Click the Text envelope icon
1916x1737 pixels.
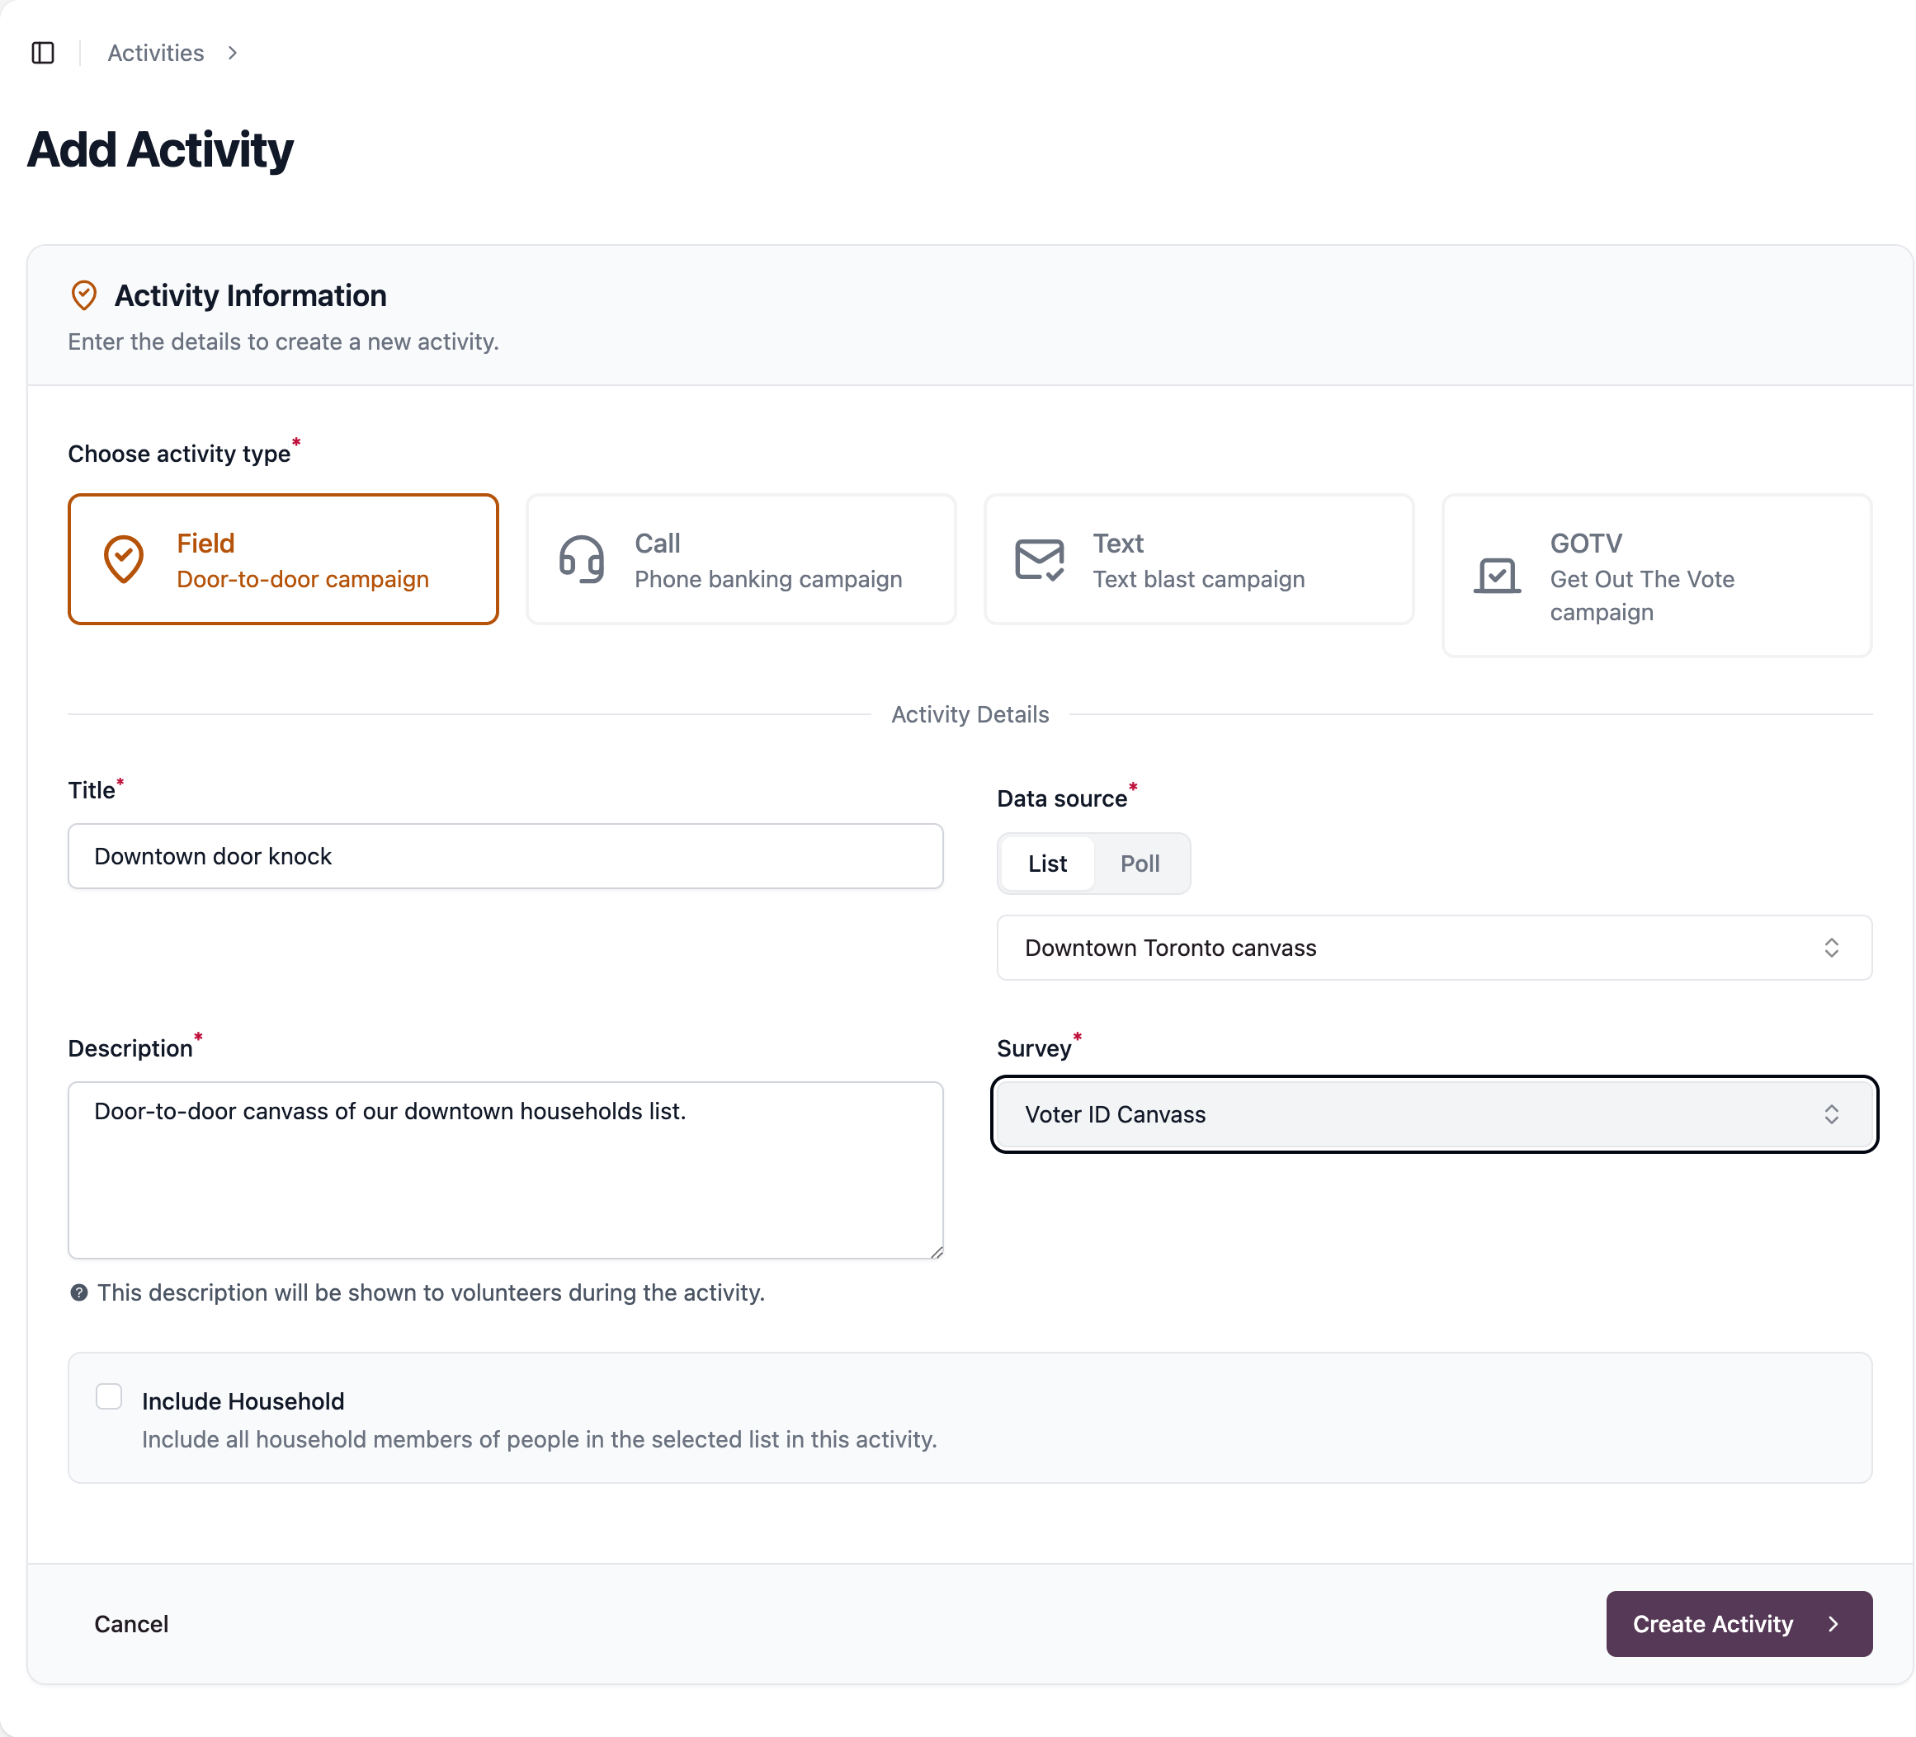(x=1040, y=560)
